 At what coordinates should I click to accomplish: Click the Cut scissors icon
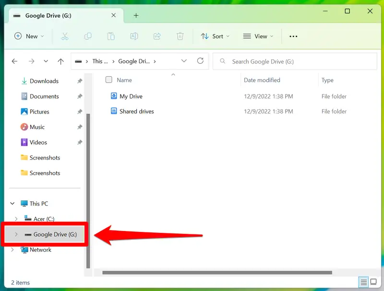[65, 36]
